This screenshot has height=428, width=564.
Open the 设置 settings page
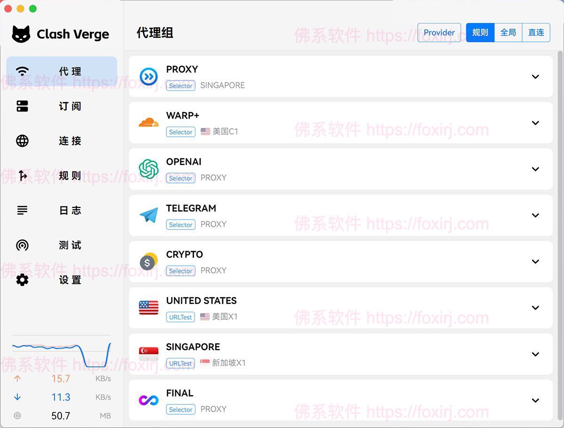[62, 280]
